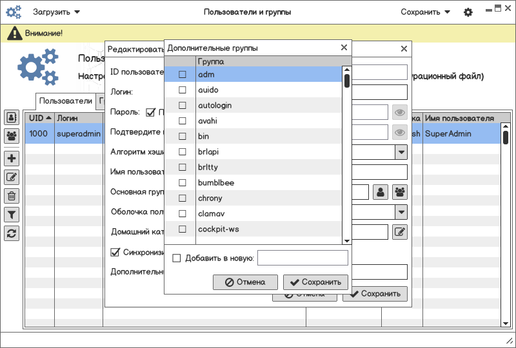The image size is (516, 348).
Task: Click the filter funnel icon
Action: pyautogui.click(x=12, y=215)
